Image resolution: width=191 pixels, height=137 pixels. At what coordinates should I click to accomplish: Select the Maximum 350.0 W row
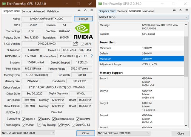click(x=141, y=59)
